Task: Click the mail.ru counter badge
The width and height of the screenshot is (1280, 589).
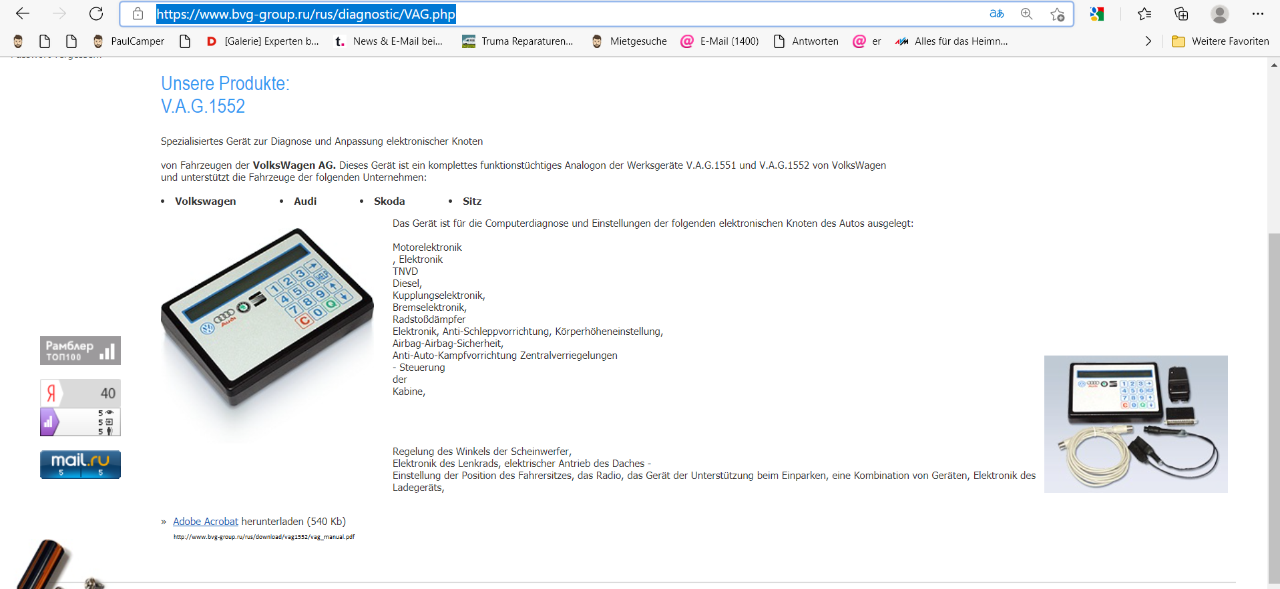Action: click(80, 464)
